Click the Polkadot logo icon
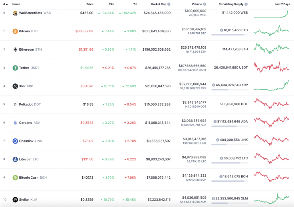This screenshot has height=207, width=294. point(15,104)
